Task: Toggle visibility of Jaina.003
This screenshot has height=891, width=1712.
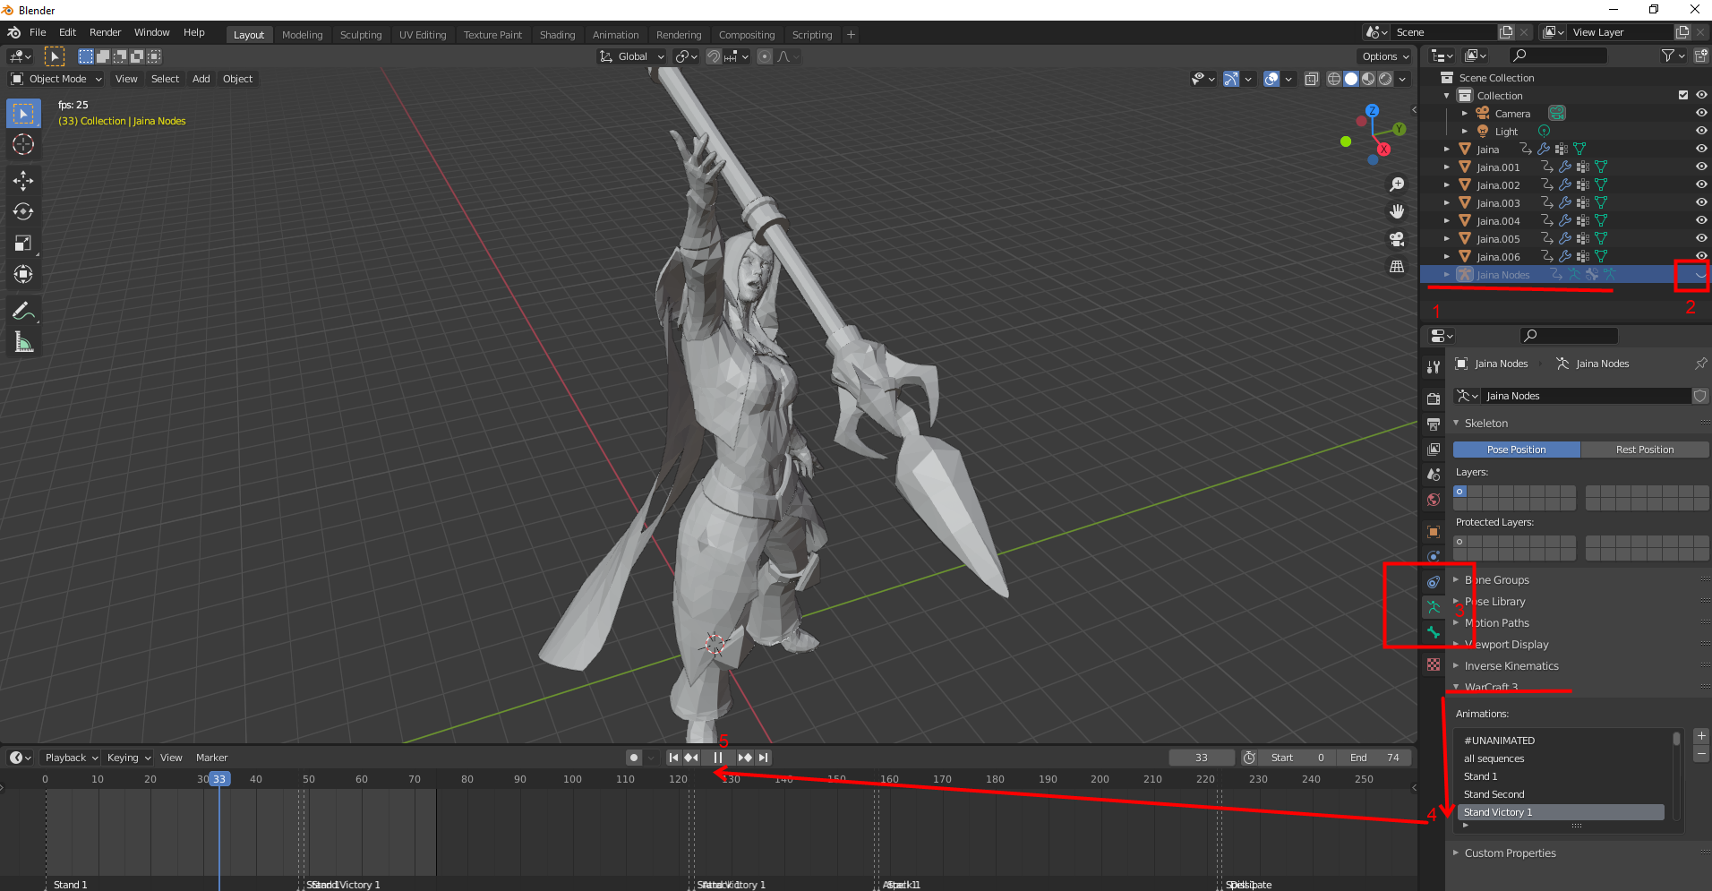Action: (x=1700, y=203)
